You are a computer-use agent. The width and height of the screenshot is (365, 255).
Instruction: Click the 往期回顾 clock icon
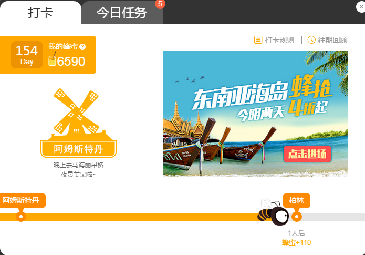pos(311,40)
